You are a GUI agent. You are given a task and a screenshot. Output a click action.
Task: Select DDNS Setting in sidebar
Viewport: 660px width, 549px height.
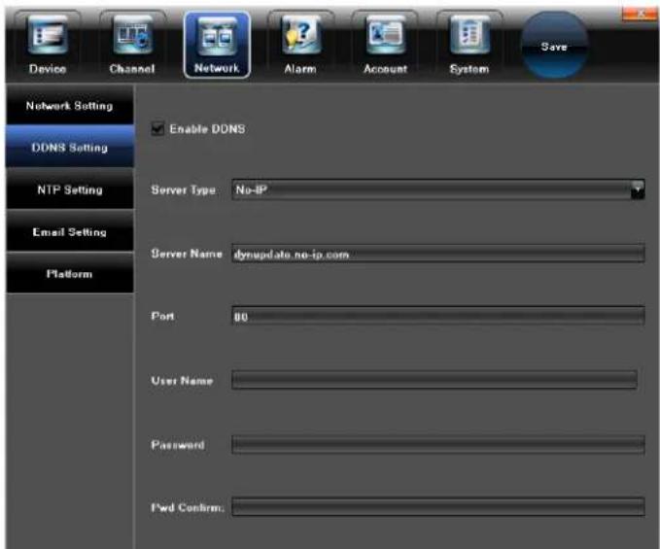point(70,147)
